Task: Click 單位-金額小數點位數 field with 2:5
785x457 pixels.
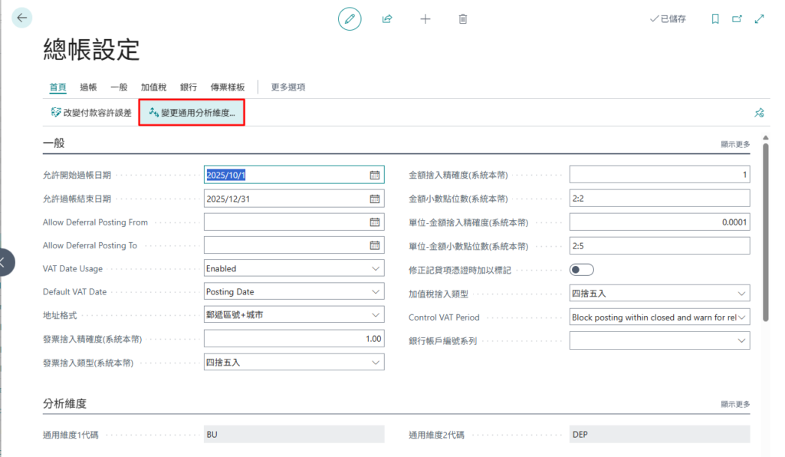Action: point(659,246)
